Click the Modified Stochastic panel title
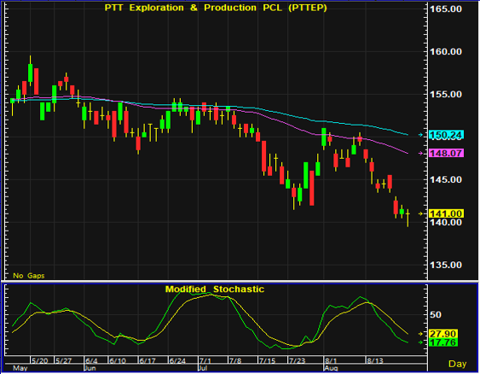Viewport: 480px width, 374px height. [215, 289]
